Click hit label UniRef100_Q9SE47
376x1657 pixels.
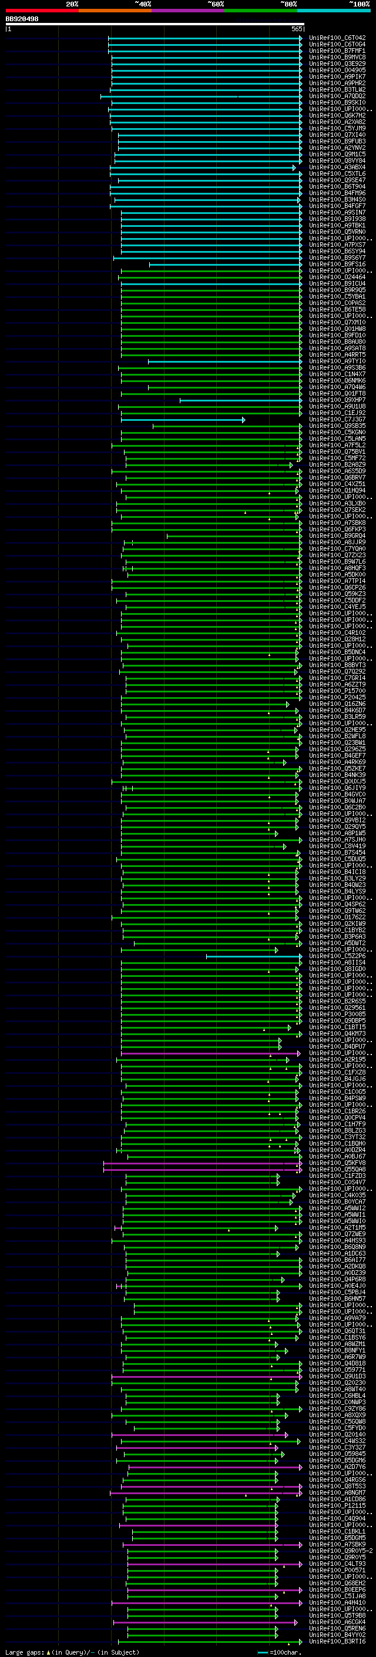[337, 180]
